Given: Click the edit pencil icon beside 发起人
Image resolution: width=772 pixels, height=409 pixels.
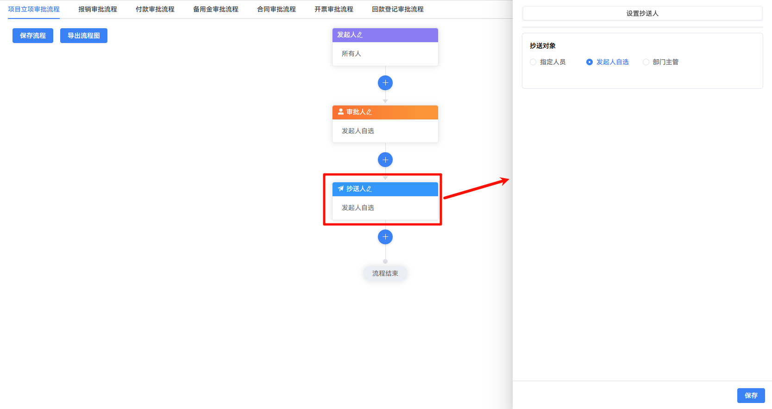Looking at the screenshot, I should 360,35.
